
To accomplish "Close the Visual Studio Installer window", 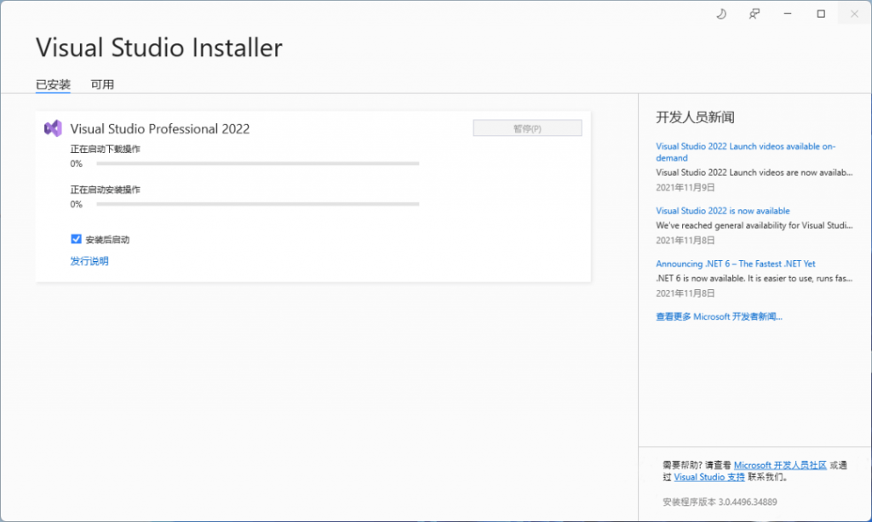I will point(854,14).
